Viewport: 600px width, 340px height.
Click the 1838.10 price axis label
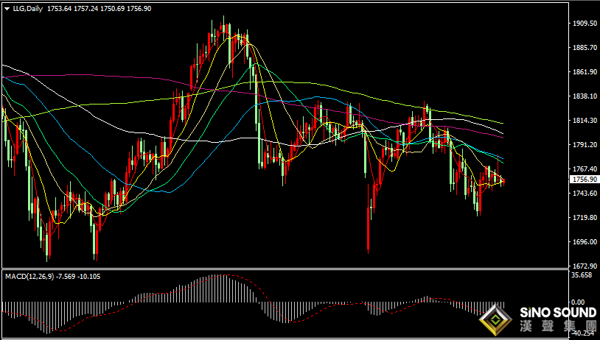pyautogui.click(x=585, y=96)
